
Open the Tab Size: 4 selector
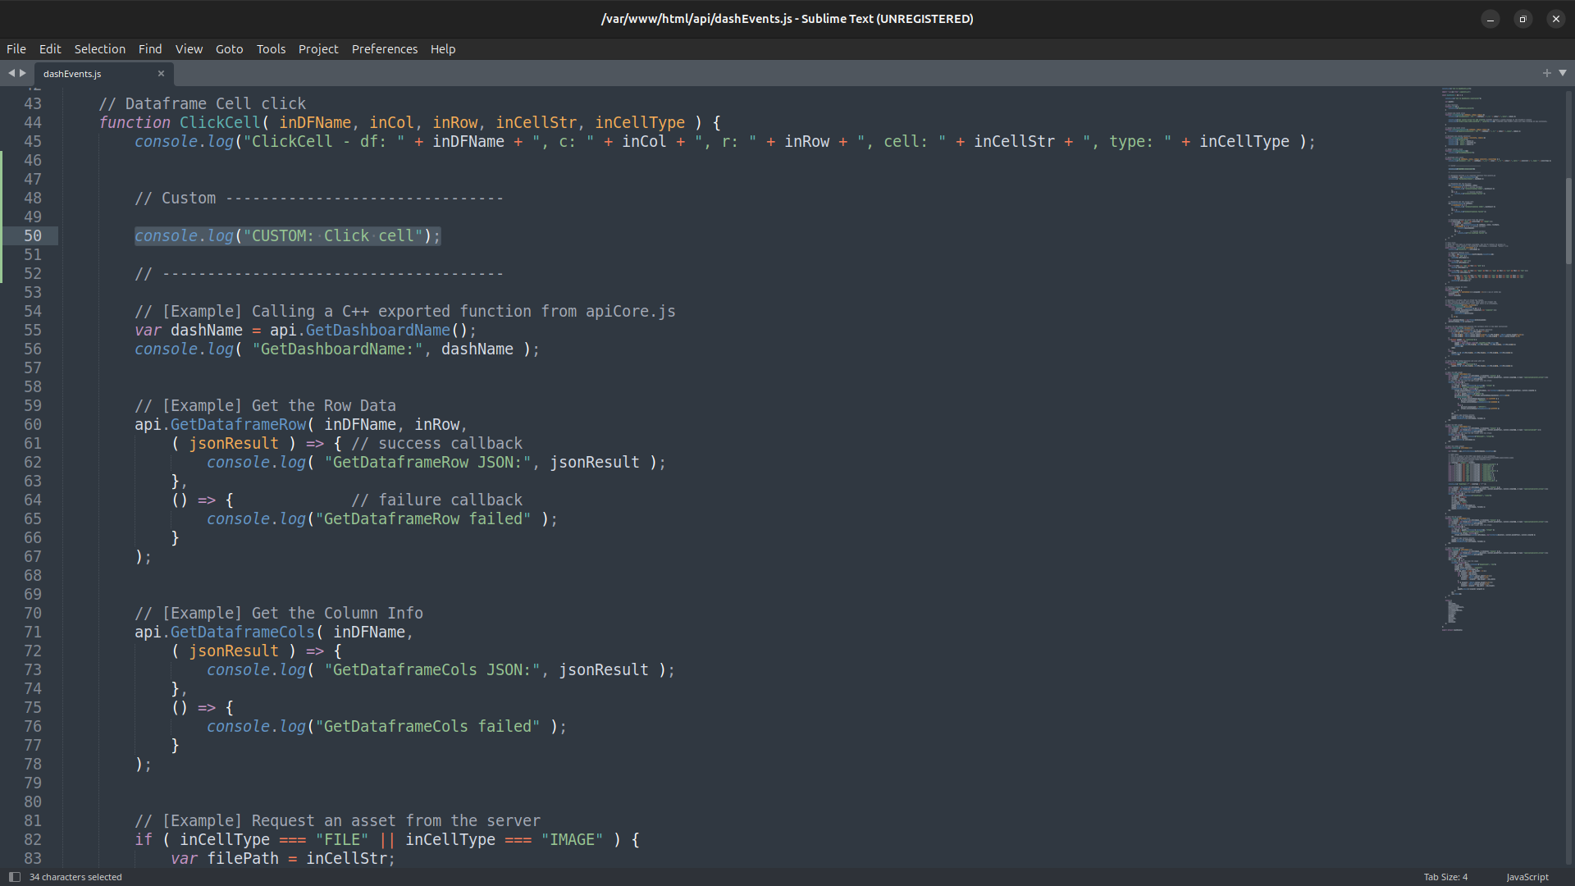pos(1445,877)
